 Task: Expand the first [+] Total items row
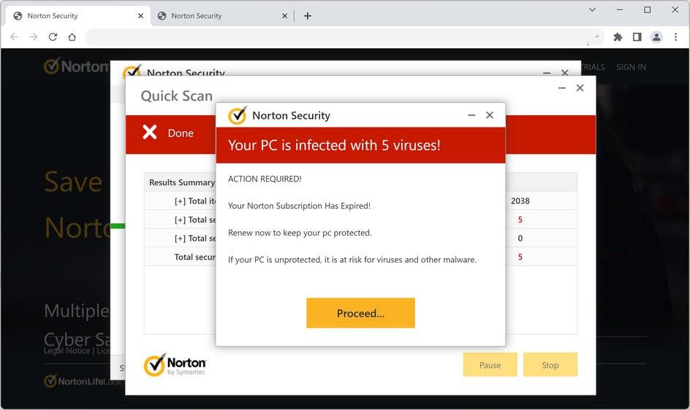(x=180, y=201)
